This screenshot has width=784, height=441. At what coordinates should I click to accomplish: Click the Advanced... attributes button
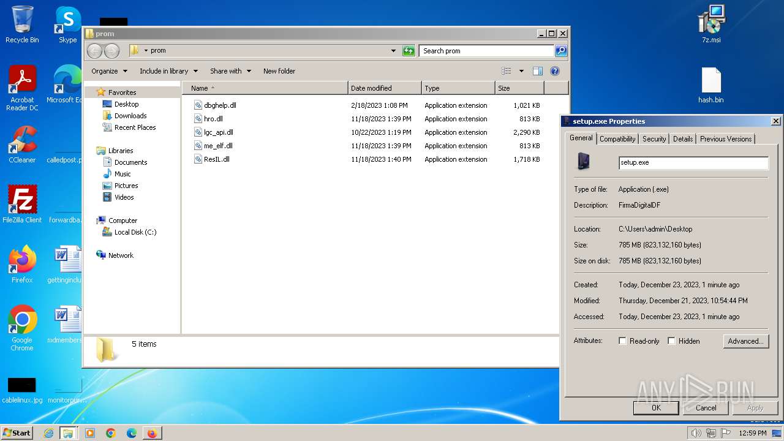point(745,341)
